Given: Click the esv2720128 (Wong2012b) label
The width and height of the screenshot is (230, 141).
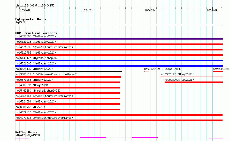Looking at the screenshot, I should coord(178,74).
